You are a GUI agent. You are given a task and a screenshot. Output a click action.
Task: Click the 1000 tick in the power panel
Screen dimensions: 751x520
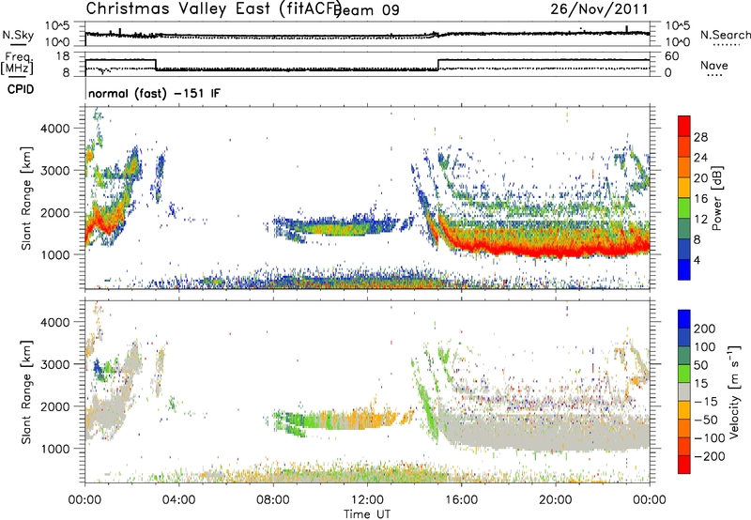[55, 254]
